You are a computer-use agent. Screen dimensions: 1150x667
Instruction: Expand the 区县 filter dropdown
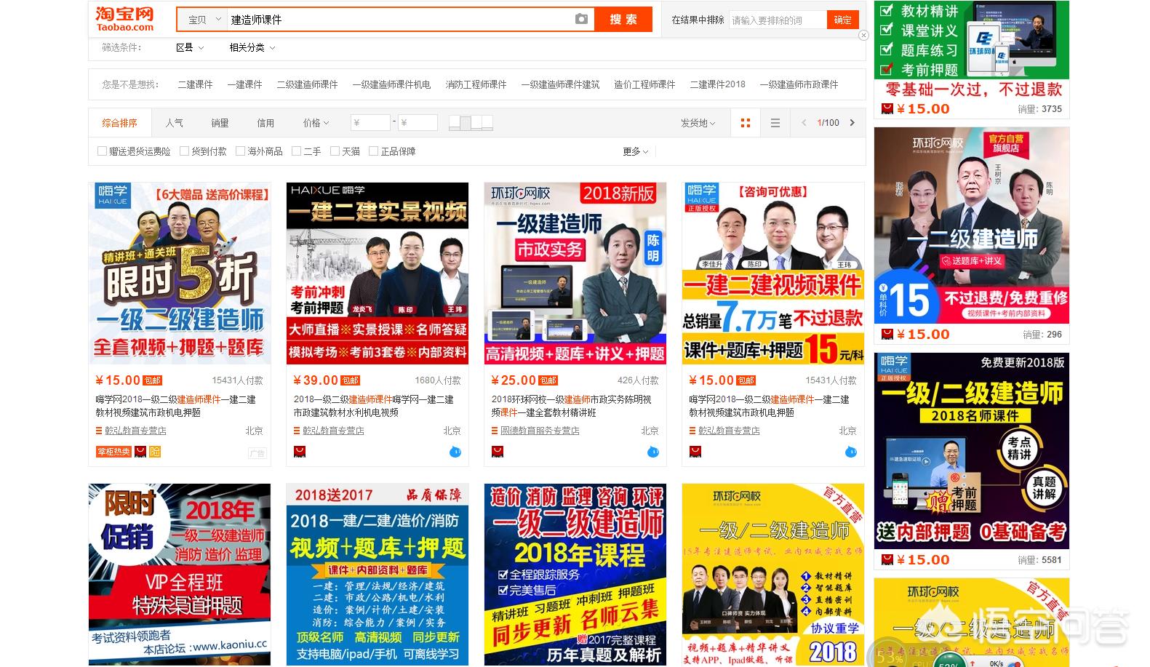(190, 47)
